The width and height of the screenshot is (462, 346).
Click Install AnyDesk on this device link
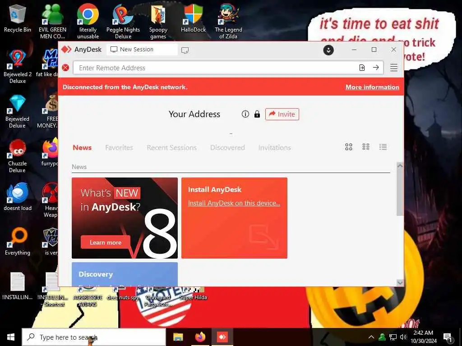click(234, 203)
